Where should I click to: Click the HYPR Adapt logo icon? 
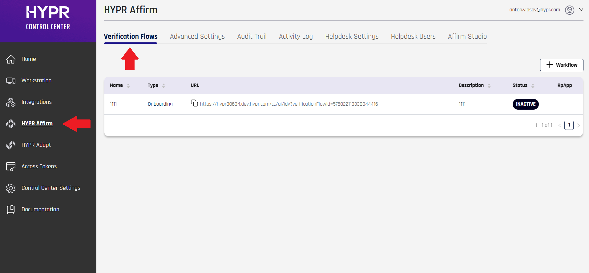point(11,145)
